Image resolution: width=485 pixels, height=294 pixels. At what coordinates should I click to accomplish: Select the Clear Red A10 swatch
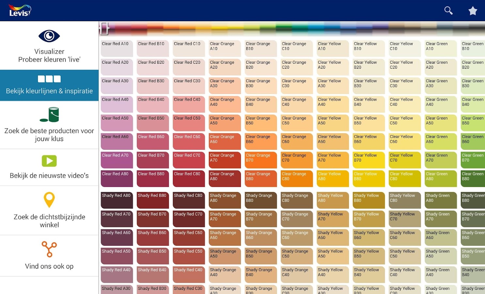coord(117,48)
